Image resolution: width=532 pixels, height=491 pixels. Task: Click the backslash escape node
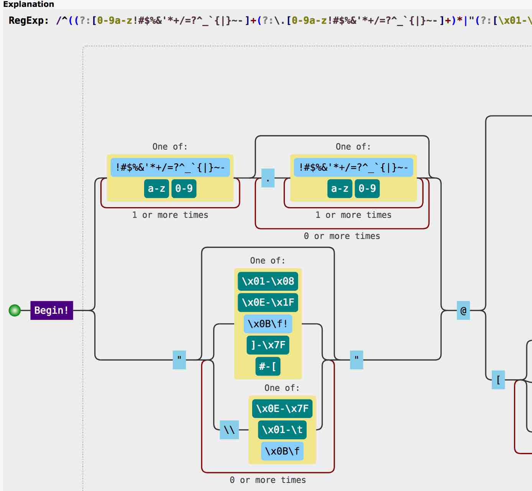click(x=229, y=430)
